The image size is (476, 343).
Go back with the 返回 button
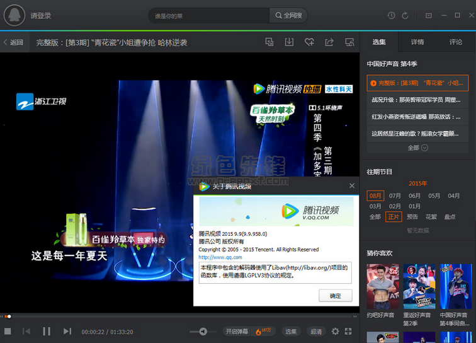(13, 42)
